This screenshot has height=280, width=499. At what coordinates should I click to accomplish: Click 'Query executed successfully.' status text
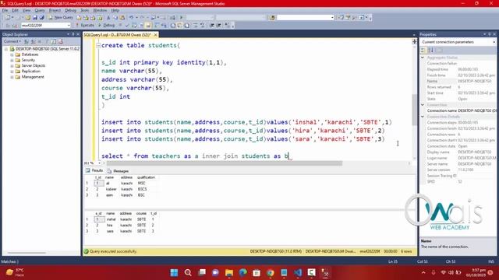(113, 251)
